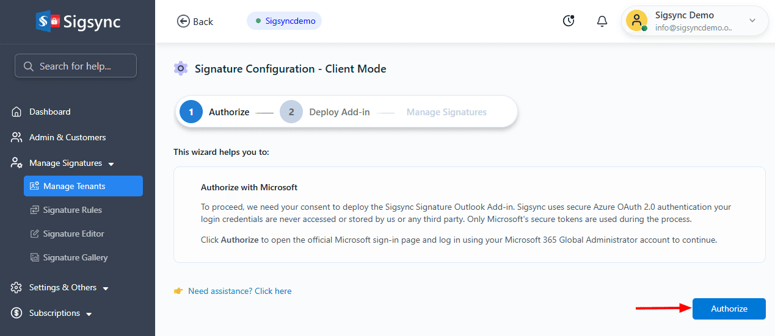The image size is (775, 336).
Task: Click the Signature Editor pencil icon
Action: (x=34, y=234)
